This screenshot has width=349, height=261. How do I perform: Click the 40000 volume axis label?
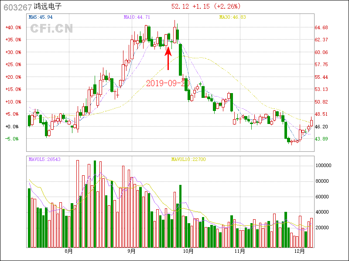pos(322,212)
